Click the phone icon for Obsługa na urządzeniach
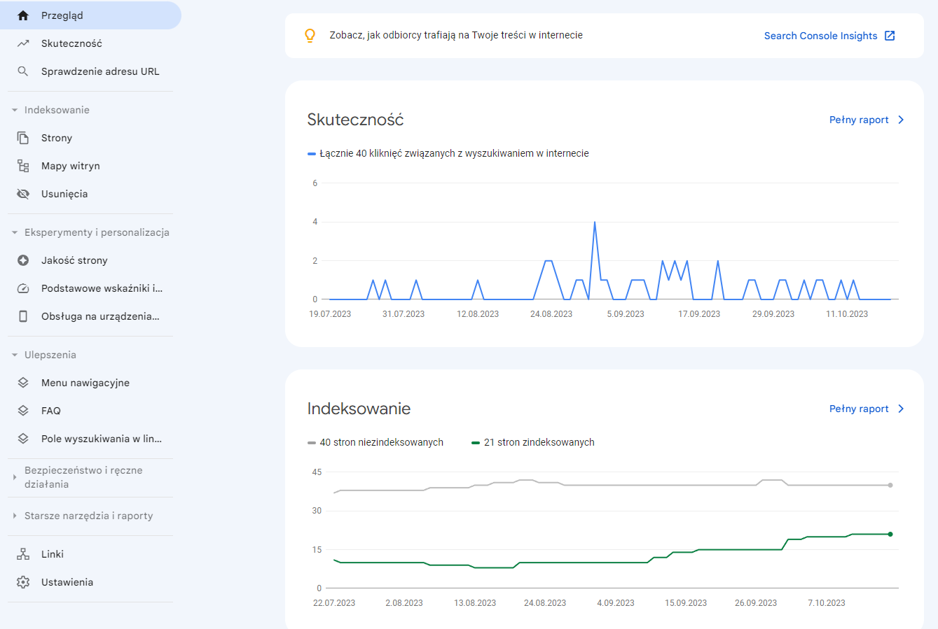This screenshot has height=629, width=938. [x=23, y=316]
